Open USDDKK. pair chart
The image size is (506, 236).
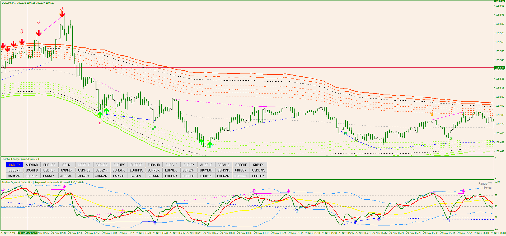click(259, 170)
